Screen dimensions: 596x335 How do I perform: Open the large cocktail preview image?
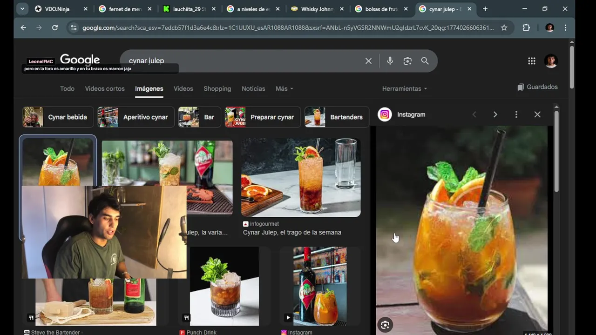[x=461, y=230]
